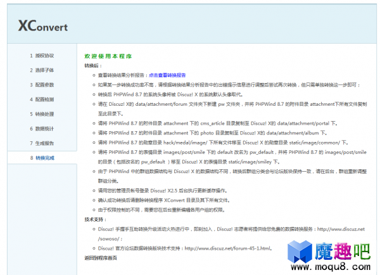Select step 4 配置检测 in the sidebar
The width and height of the screenshot is (380, 275).
coord(42,99)
